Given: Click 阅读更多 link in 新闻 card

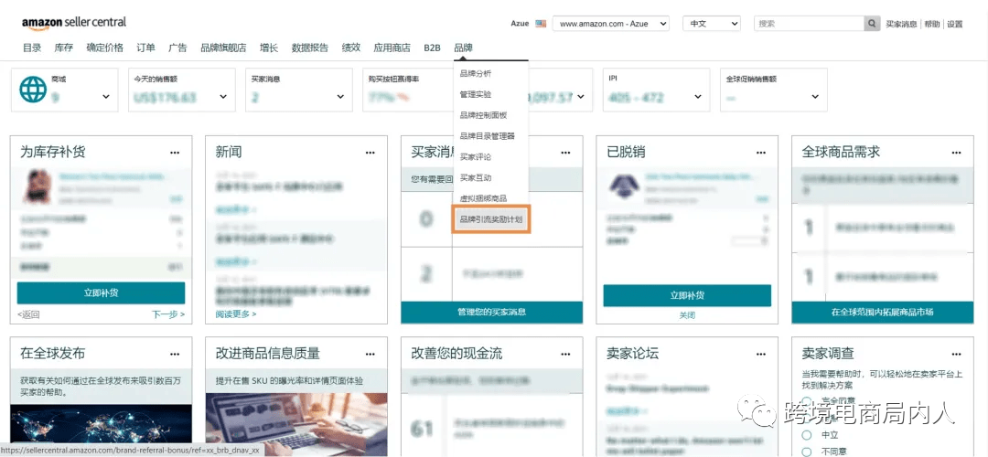Looking at the screenshot, I should click(236, 314).
